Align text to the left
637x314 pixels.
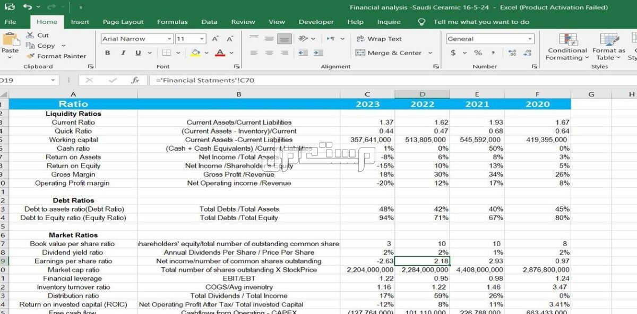pos(254,53)
